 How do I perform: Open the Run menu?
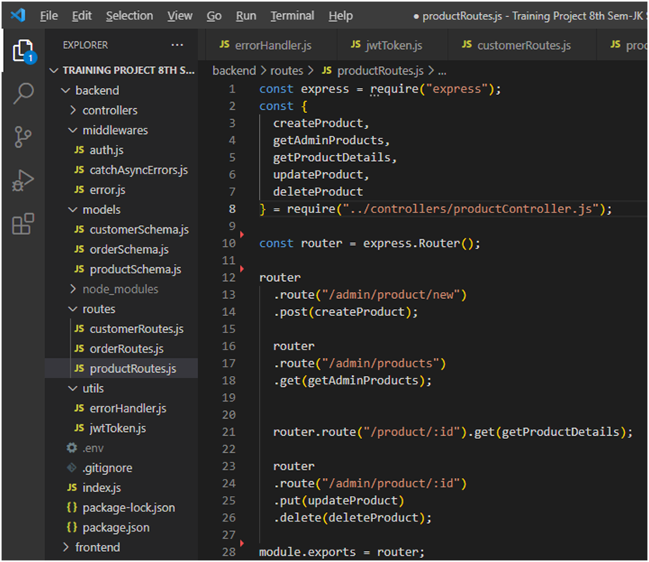[246, 15]
